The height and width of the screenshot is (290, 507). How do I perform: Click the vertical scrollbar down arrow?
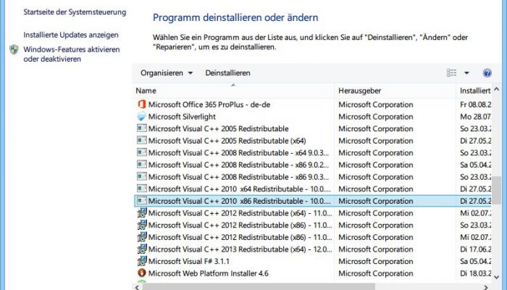point(497,277)
